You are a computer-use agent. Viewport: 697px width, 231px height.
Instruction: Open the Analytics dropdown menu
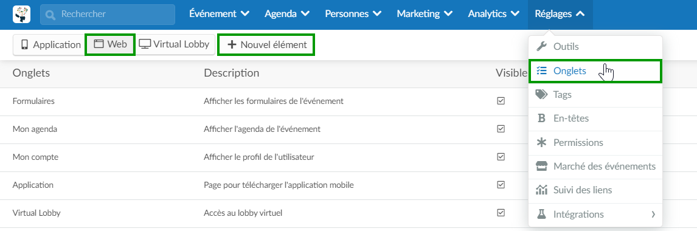[493, 14]
